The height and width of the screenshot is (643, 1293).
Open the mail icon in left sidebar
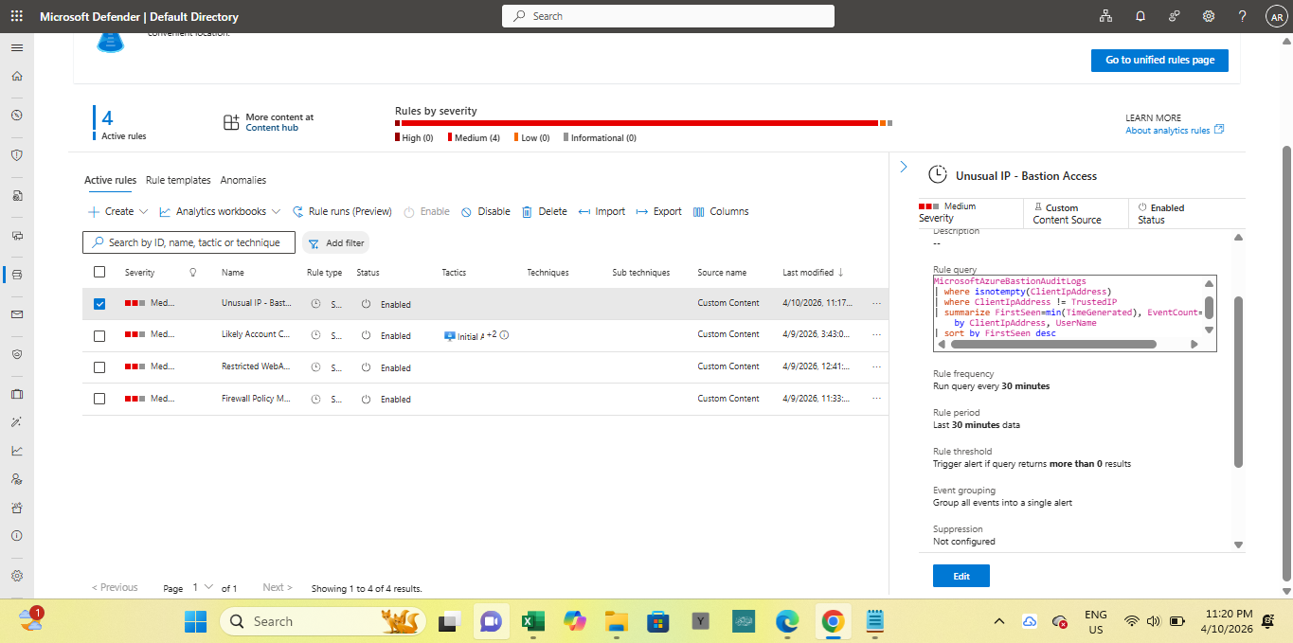[16, 314]
